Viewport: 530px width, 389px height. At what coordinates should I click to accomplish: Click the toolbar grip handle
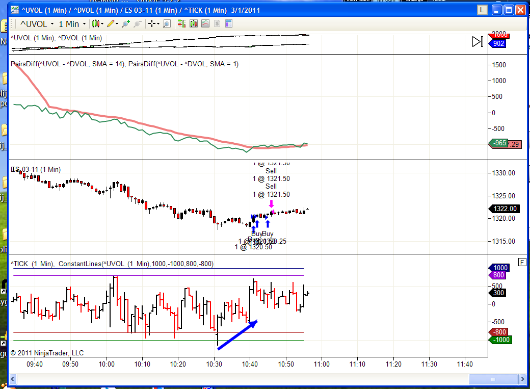tap(12, 23)
